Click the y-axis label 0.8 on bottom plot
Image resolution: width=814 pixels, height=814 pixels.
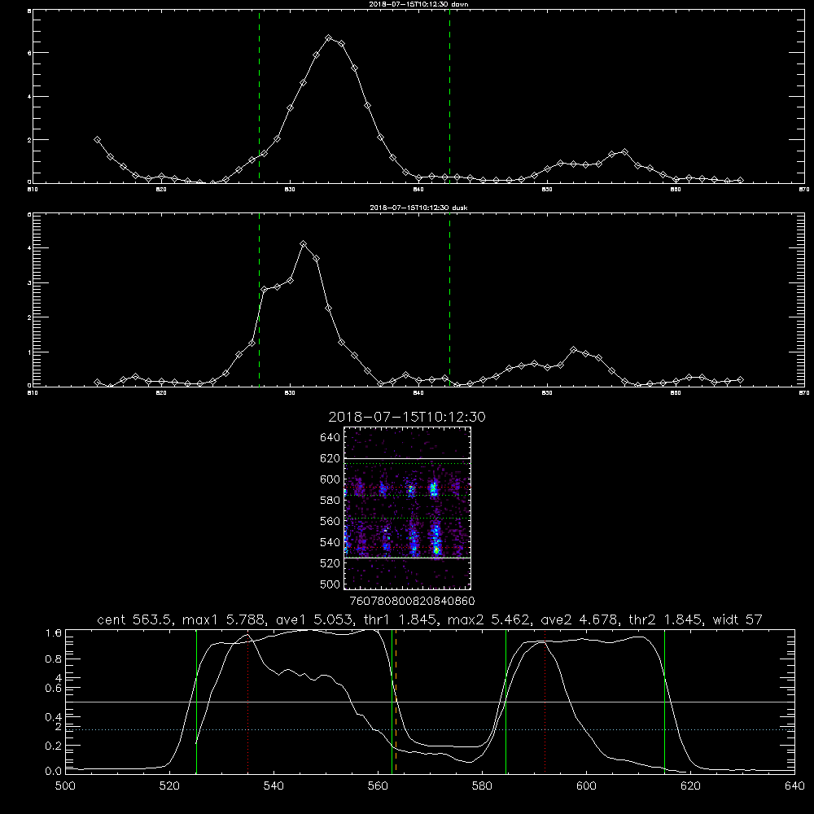point(54,659)
